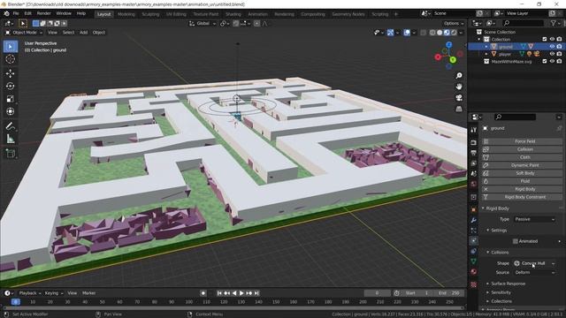Open the Collision Shape Convex Hull dropdown

tap(534, 263)
